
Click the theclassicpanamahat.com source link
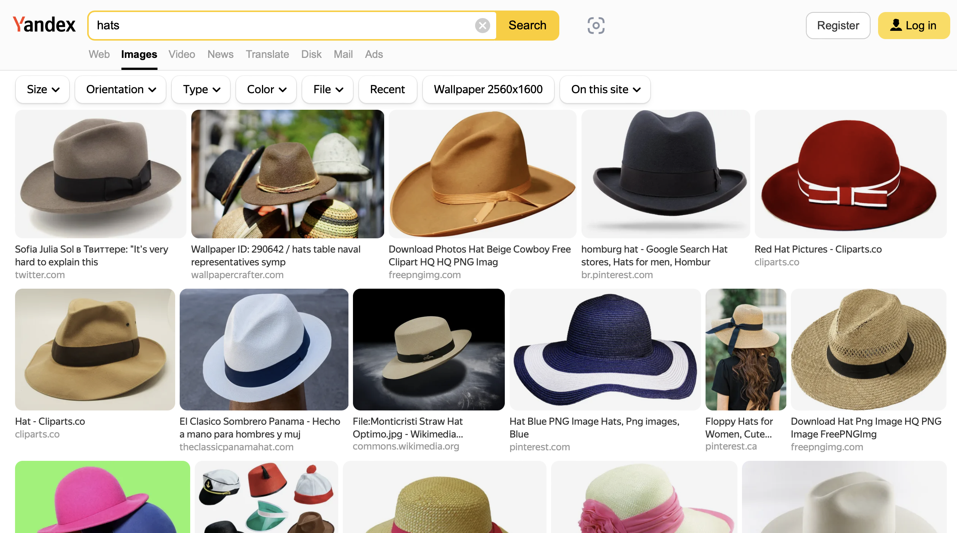click(x=236, y=447)
